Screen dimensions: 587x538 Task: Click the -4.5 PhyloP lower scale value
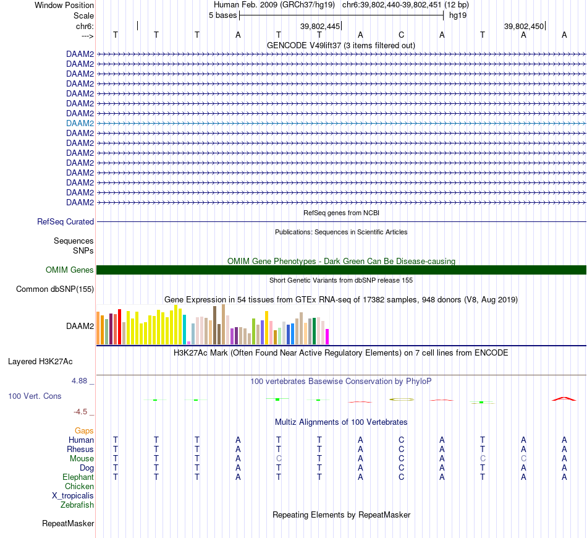[80, 412]
